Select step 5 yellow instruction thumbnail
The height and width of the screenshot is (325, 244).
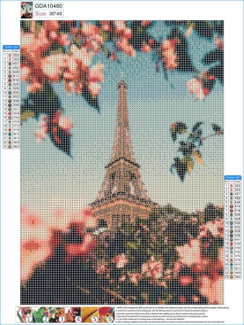(90, 315)
